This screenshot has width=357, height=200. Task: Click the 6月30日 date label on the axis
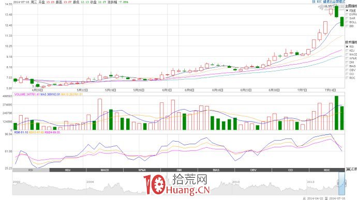pyautogui.click(x=274, y=90)
